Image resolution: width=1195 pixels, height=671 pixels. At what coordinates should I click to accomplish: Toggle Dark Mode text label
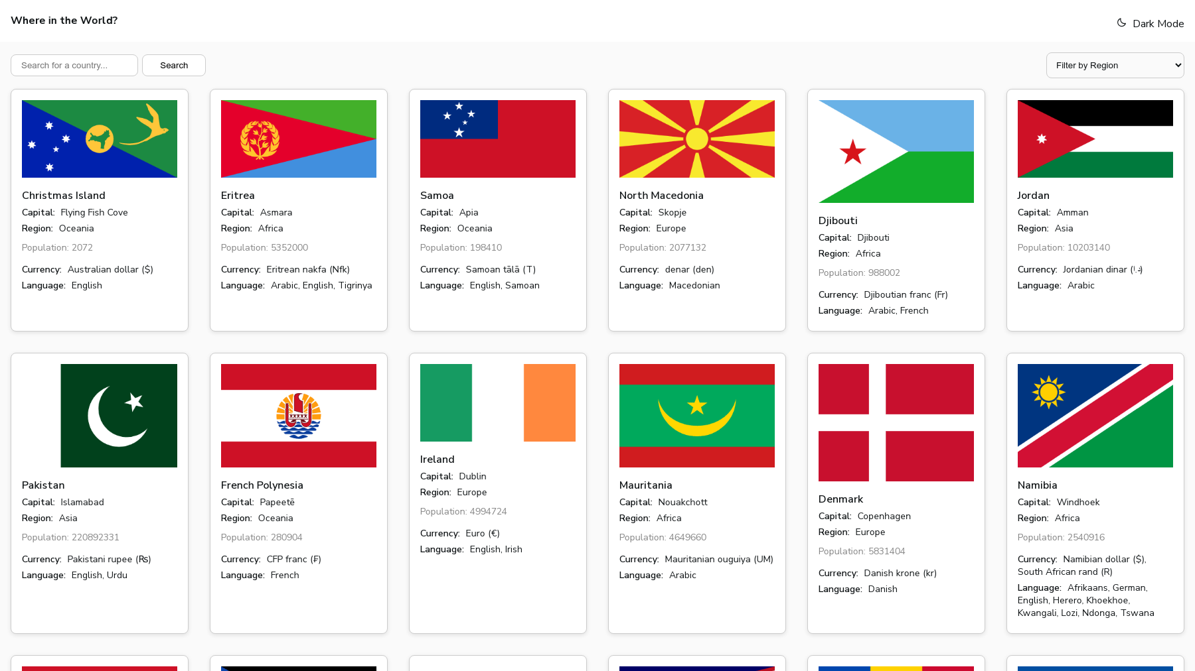pyautogui.click(x=1158, y=24)
